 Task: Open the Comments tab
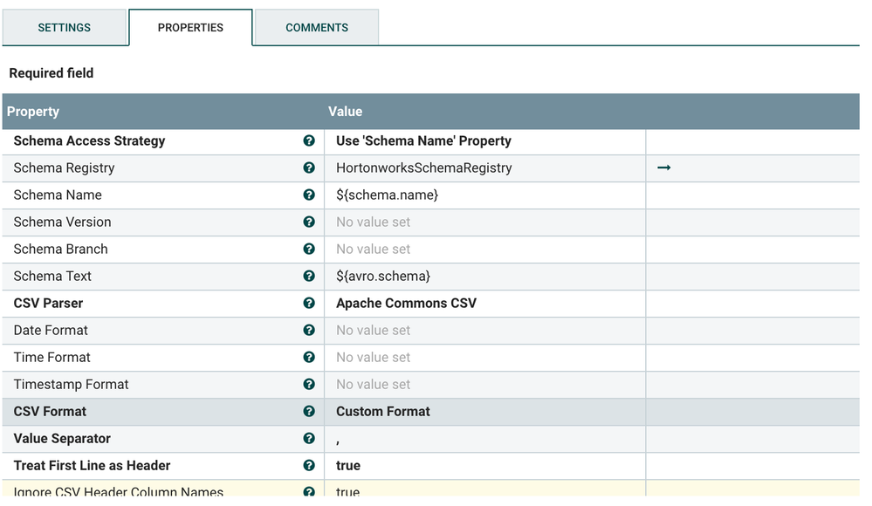pos(317,28)
